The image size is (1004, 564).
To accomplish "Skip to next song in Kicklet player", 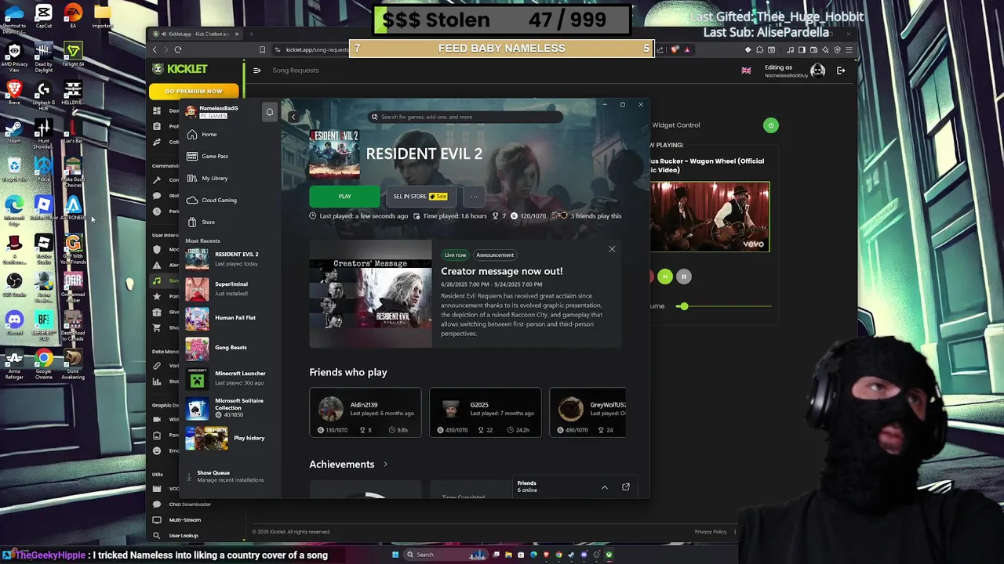I will pyautogui.click(x=665, y=277).
